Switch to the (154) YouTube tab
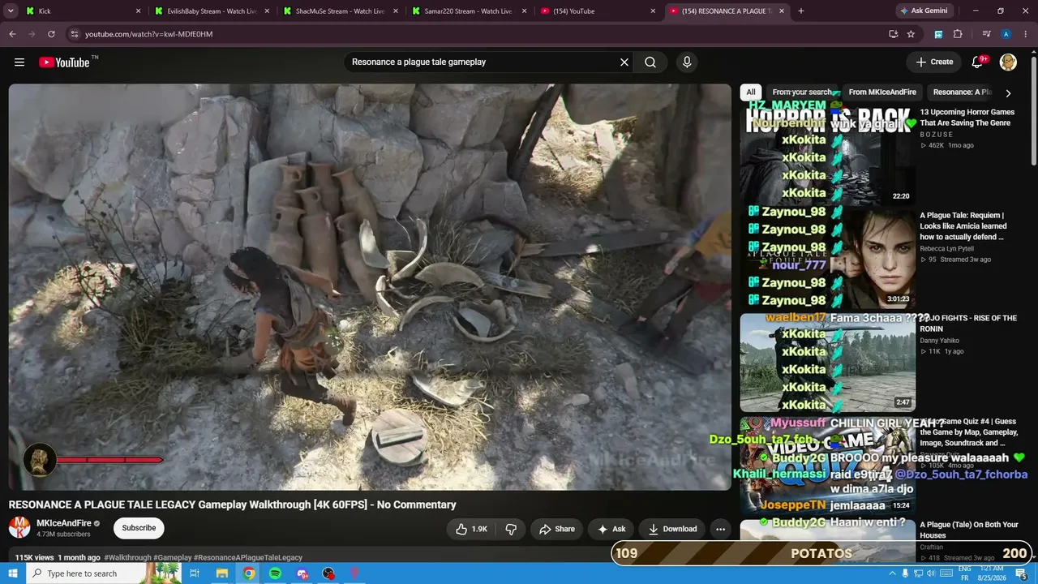This screenshot has height=584, width=1038. coord(596,11)
